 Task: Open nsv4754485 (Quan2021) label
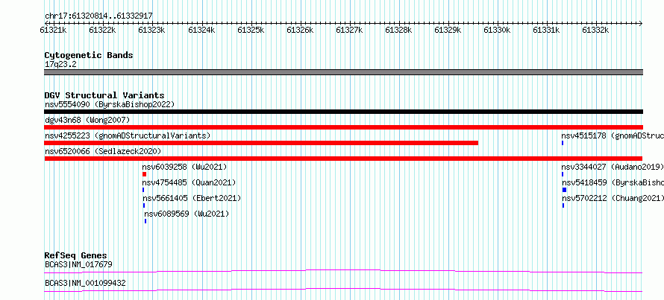point(189,182)
